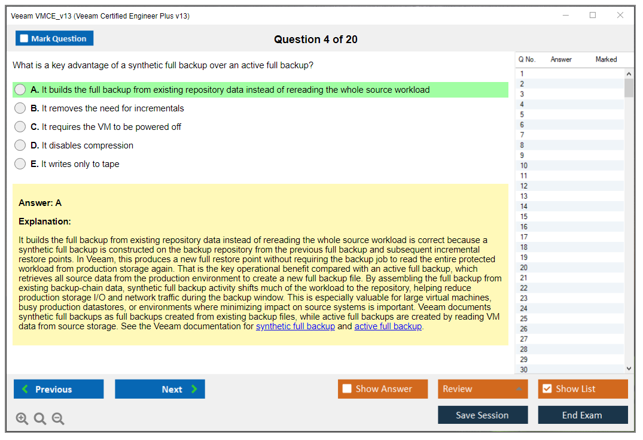643x440 pixels.
Task: Minimize the Veeam VMCE_v13 window
Action: (565, 15)
